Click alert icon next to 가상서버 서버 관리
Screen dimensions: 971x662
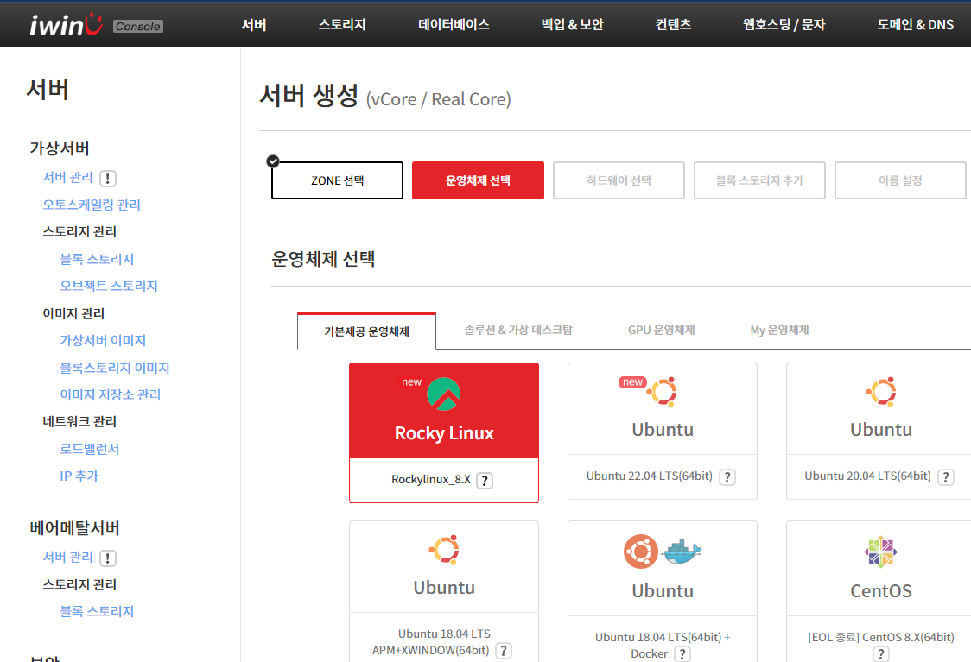107,179
